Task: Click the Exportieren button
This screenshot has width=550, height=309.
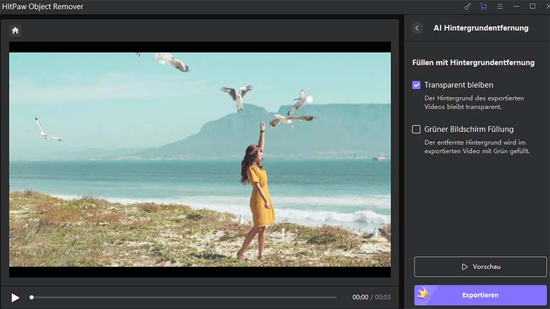Action: pyautogui.click(x=480, y=295)
